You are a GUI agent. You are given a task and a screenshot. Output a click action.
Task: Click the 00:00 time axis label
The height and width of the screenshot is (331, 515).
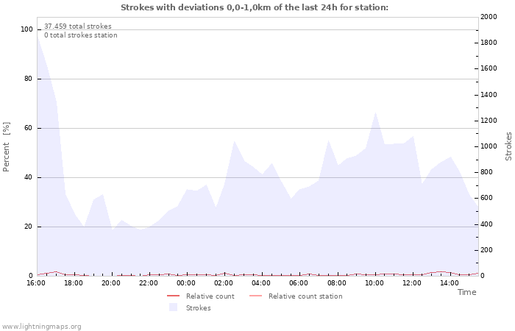coord(186,282)
